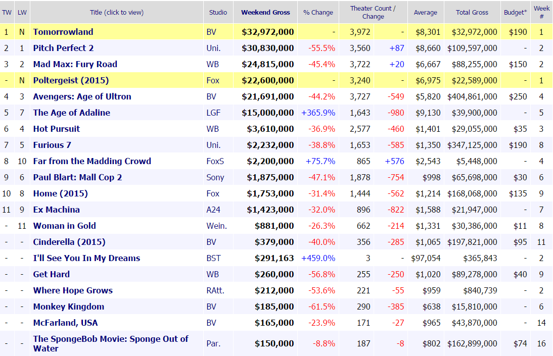Click the +365.9% change value
Screen dimensions: 553x356
pyautogui.click(x=318, y=113)
